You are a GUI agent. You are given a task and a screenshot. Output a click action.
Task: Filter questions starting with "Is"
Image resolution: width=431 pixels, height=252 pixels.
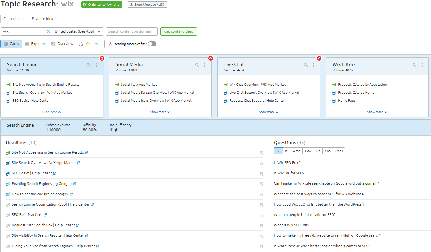pos(286,151)
